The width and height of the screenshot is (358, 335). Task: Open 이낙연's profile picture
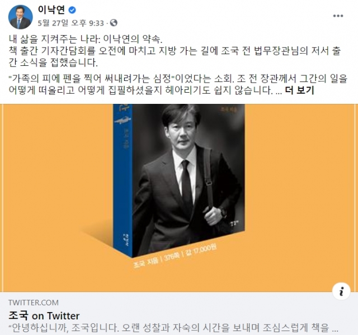pyautogui.click(x=20, y=17)
